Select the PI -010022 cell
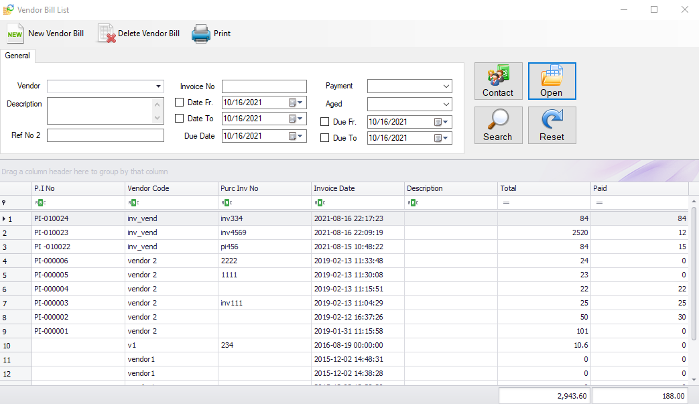This screenshot has height=404, width=699. tap(78, 247)
